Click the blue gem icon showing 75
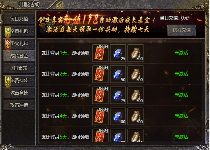 118,95
